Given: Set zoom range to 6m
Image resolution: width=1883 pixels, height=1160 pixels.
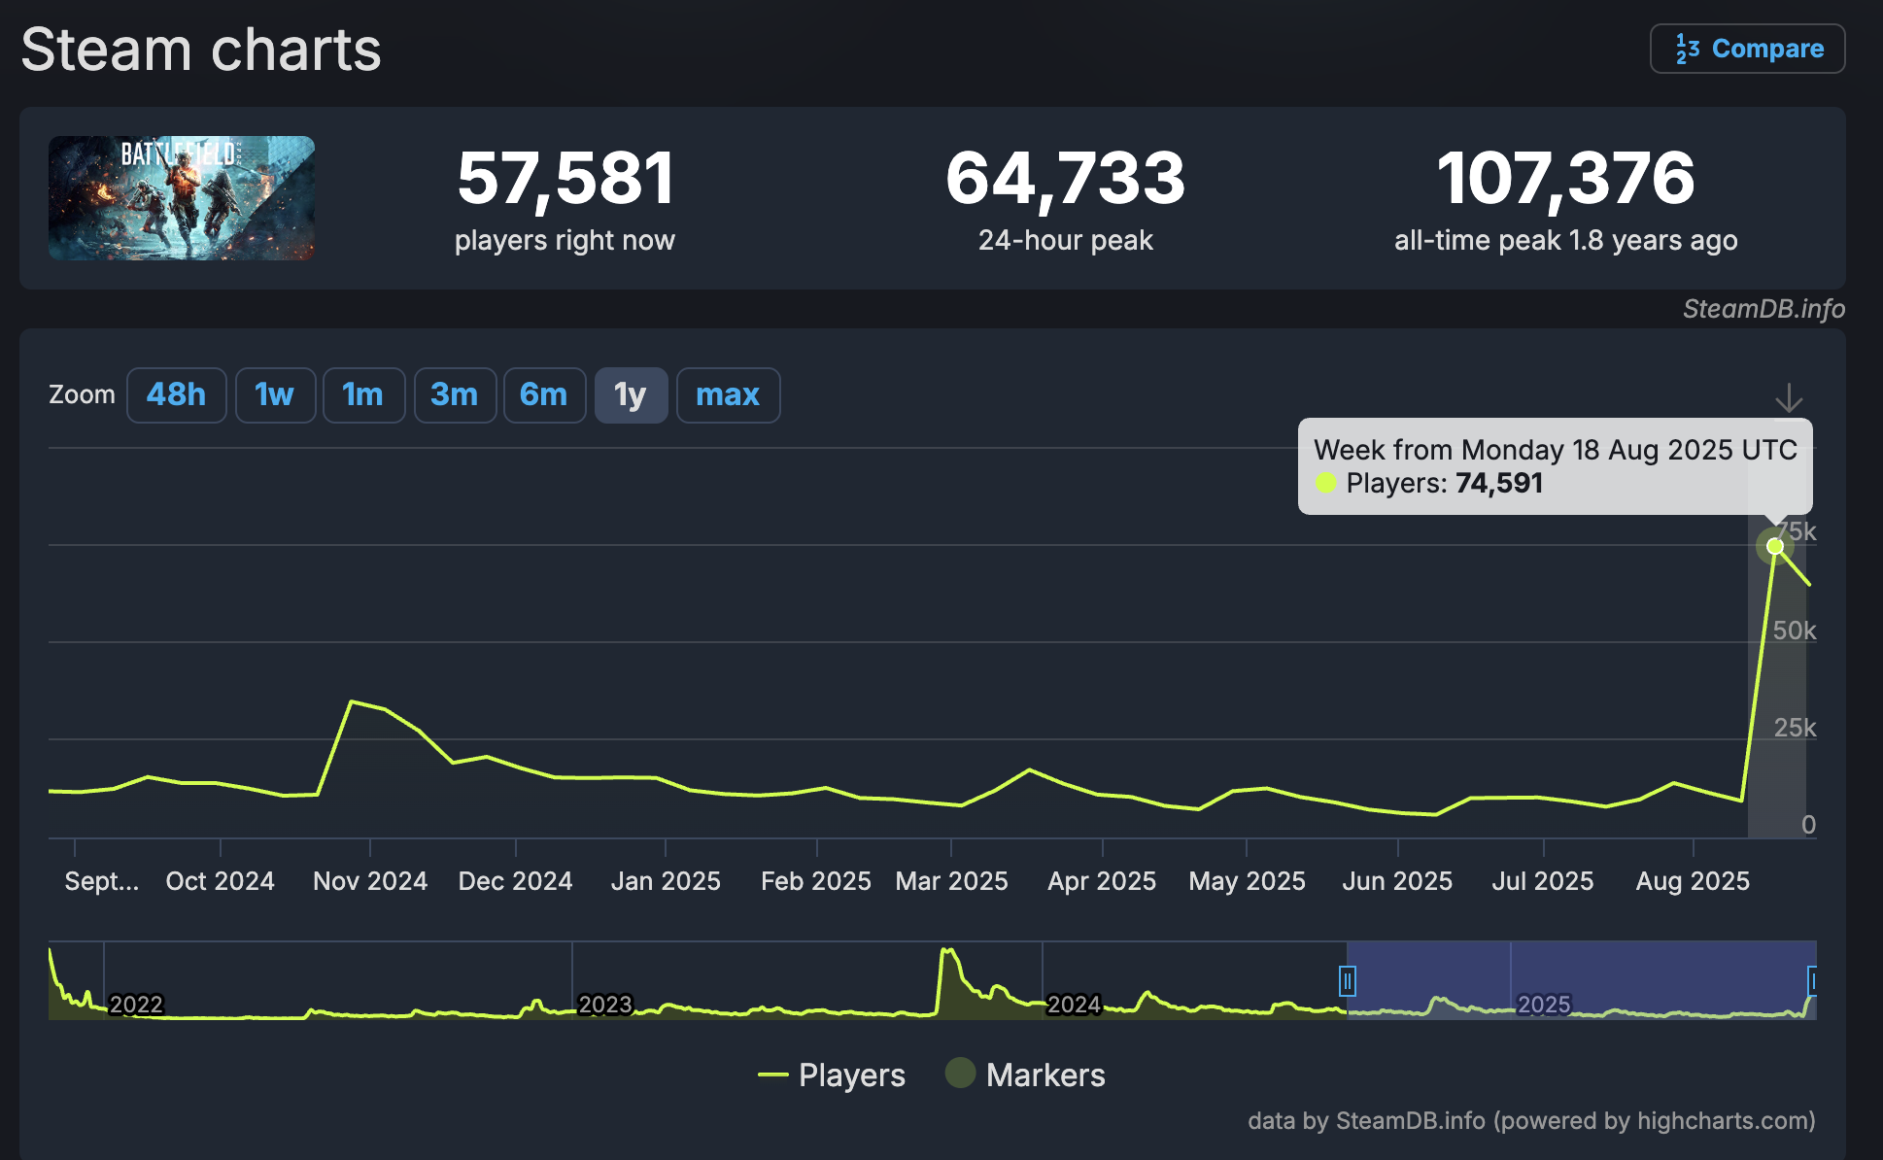Looking at the screenshot, I should [x=544, y=394].
